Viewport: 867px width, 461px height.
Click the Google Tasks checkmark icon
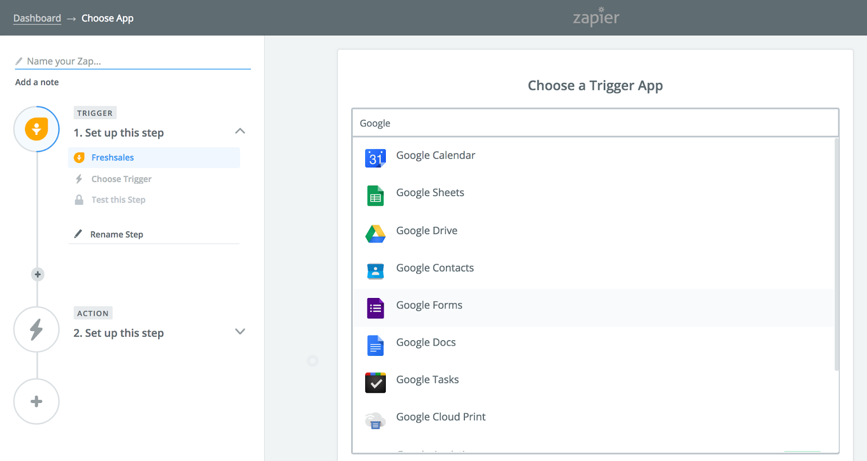tap(376, 382)
